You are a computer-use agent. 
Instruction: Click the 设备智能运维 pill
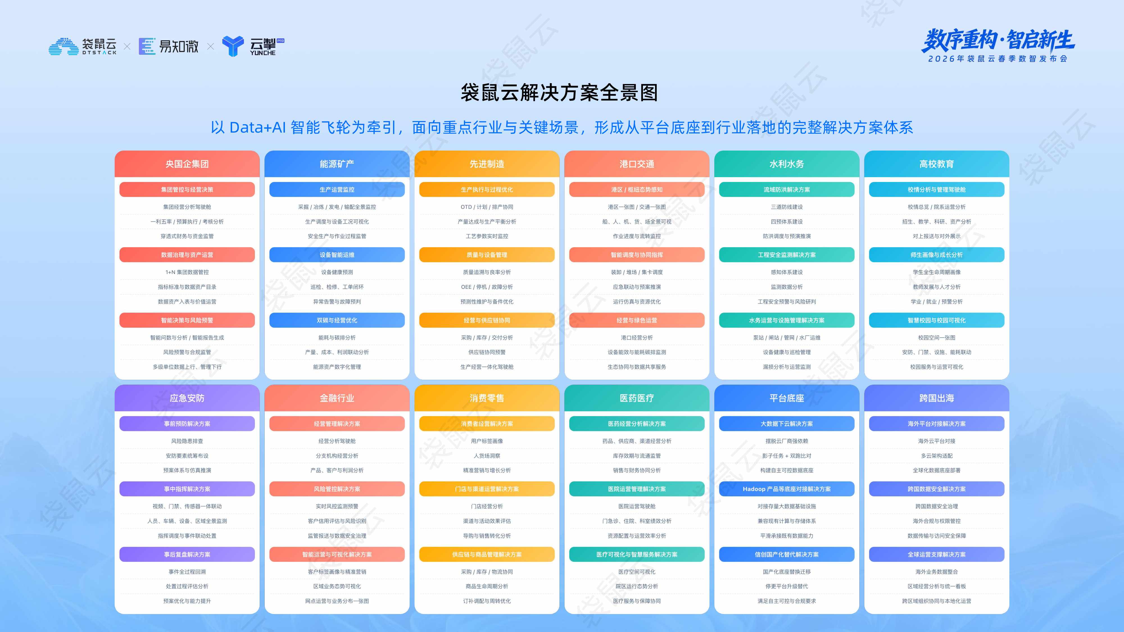(337, 255)
